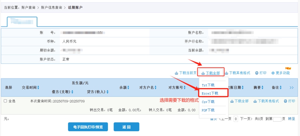300x136 pixels.
Task: Click 下载其他格式 in the 本次查询时间 row
Action: 266,101
